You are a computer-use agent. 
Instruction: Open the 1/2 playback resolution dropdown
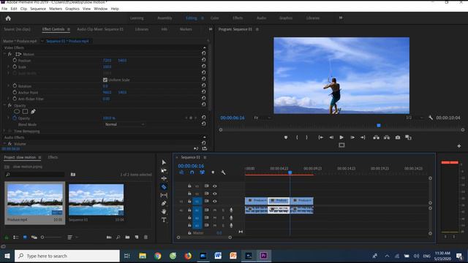click(x=415, y=118)
